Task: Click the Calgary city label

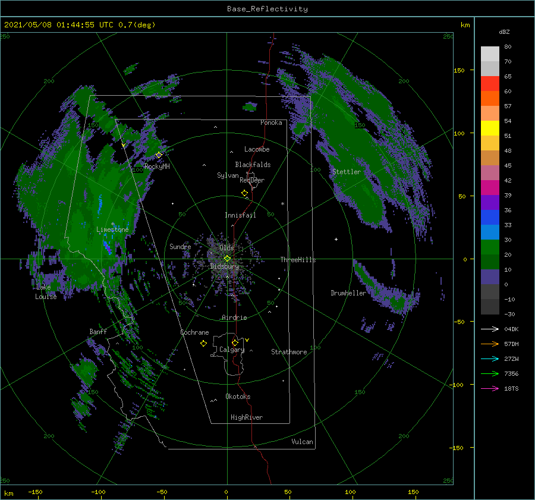Action: tap(232, 350)
